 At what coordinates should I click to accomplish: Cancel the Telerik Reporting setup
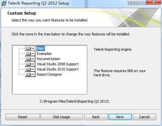(144, 117)
